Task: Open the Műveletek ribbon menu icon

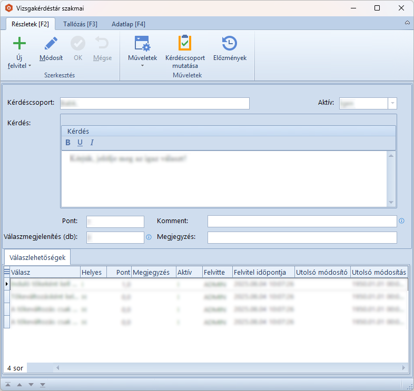Action: (x=142, y=44)
